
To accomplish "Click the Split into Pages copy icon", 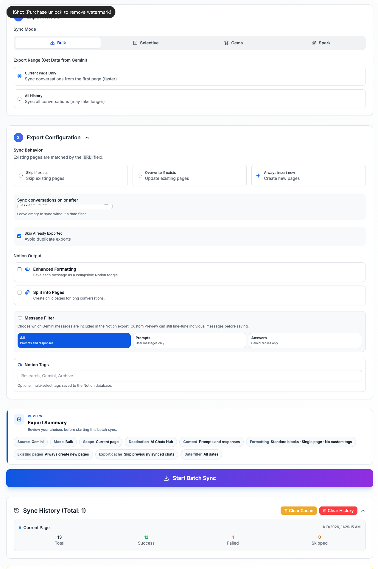I will pyautogui.click(x=27, y=292).
